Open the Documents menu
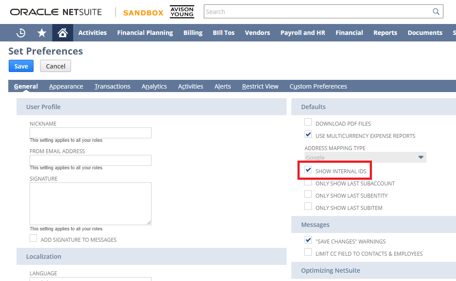Viewport: 456px width, 281px height. click(425, 33)
